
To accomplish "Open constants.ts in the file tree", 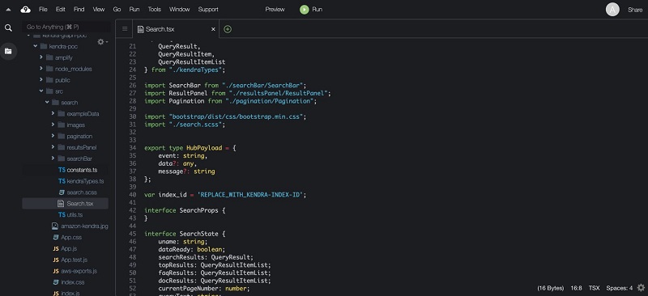I will [x=82, y=170].
